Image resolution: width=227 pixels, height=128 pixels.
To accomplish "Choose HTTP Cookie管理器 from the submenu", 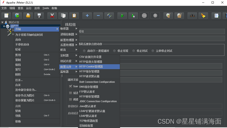I will coord(99,67).
